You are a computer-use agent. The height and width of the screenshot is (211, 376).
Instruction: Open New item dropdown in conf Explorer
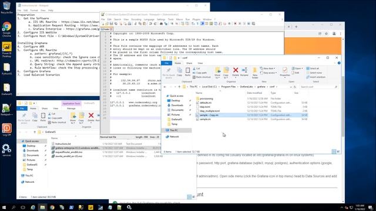(x=268, y=69)
